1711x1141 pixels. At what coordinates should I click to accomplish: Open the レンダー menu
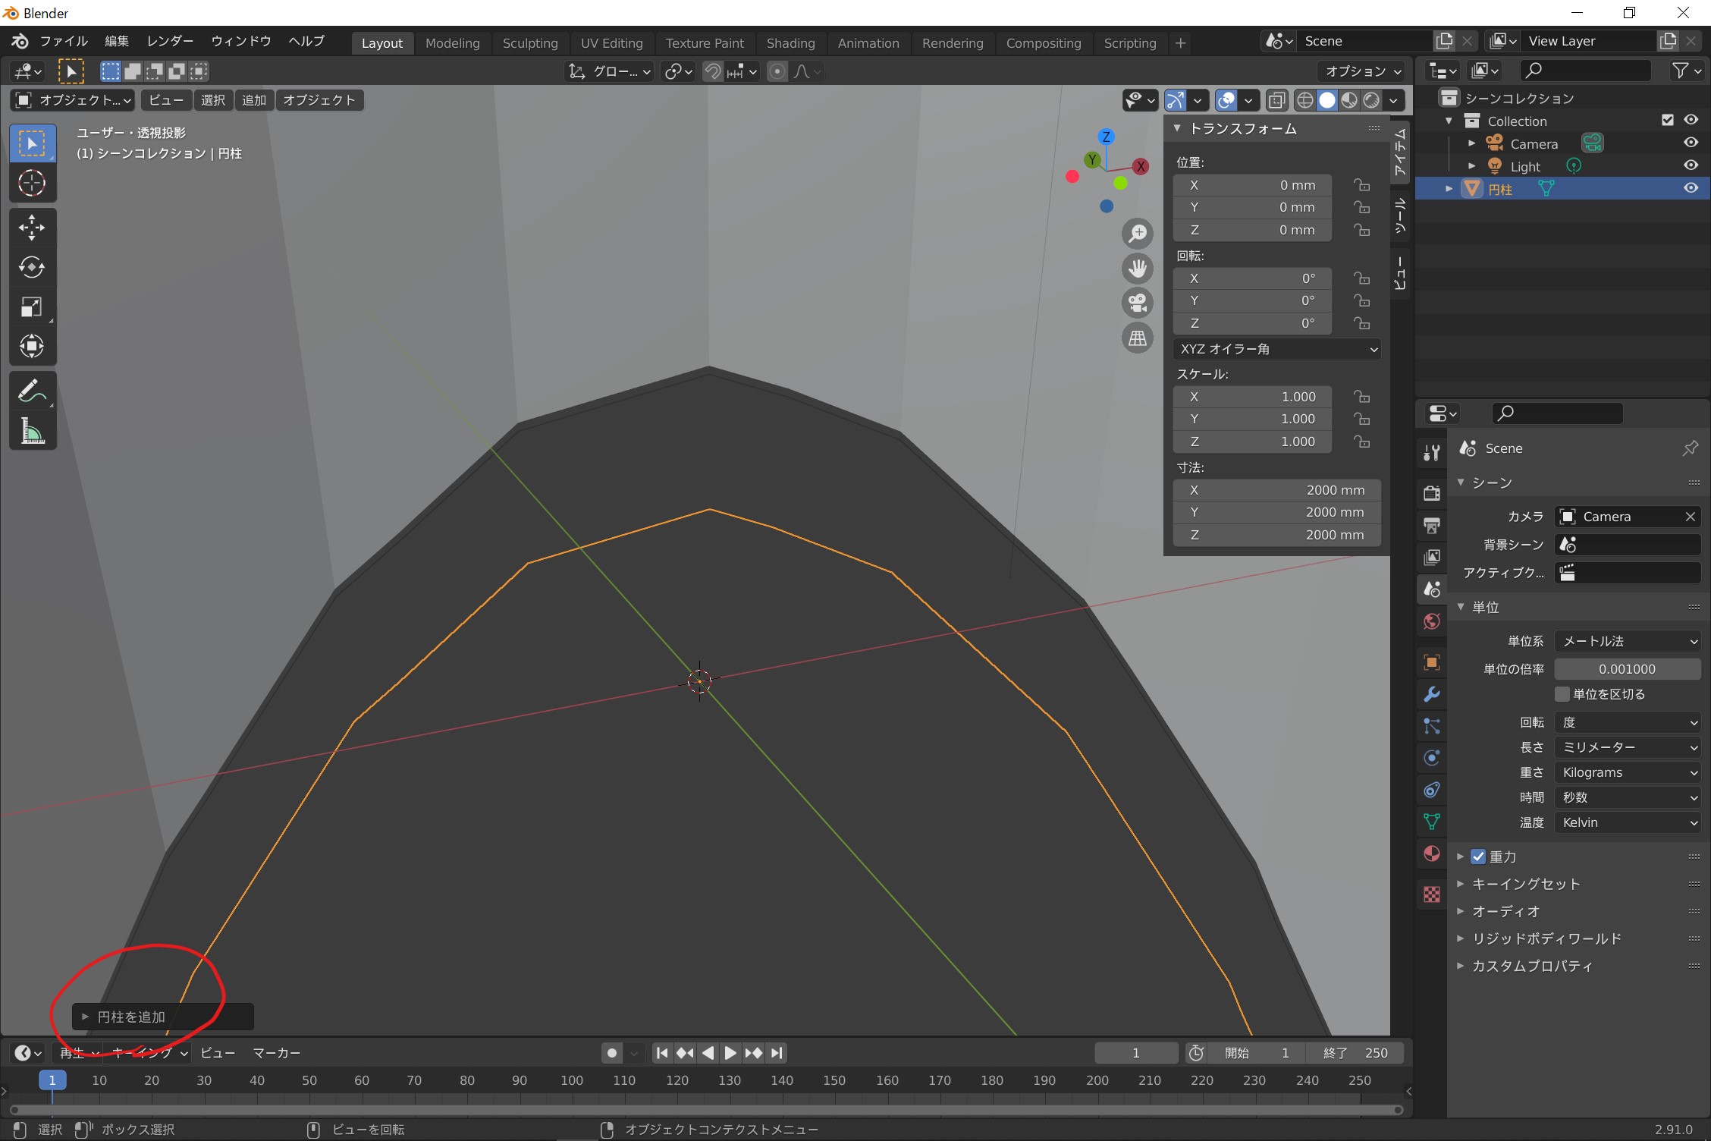coord(170,41)
